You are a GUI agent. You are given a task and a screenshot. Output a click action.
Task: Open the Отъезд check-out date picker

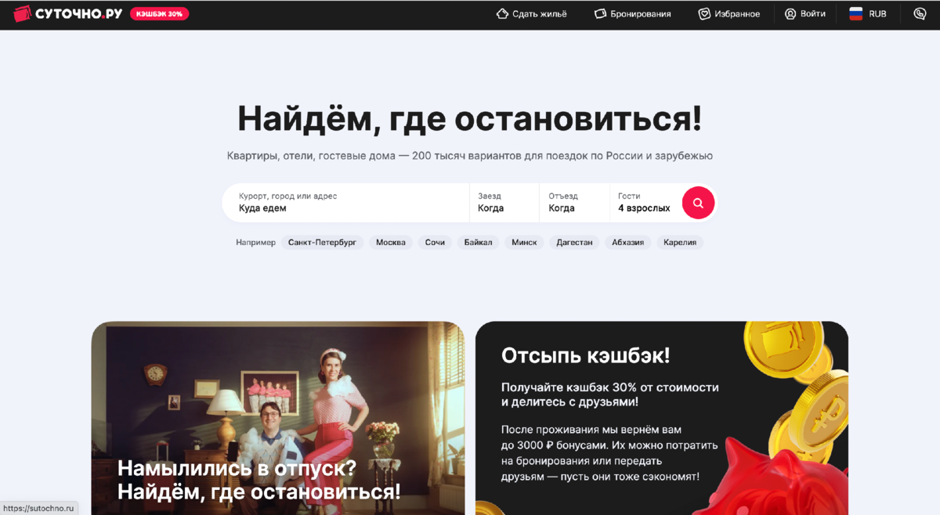coord(574,203)
